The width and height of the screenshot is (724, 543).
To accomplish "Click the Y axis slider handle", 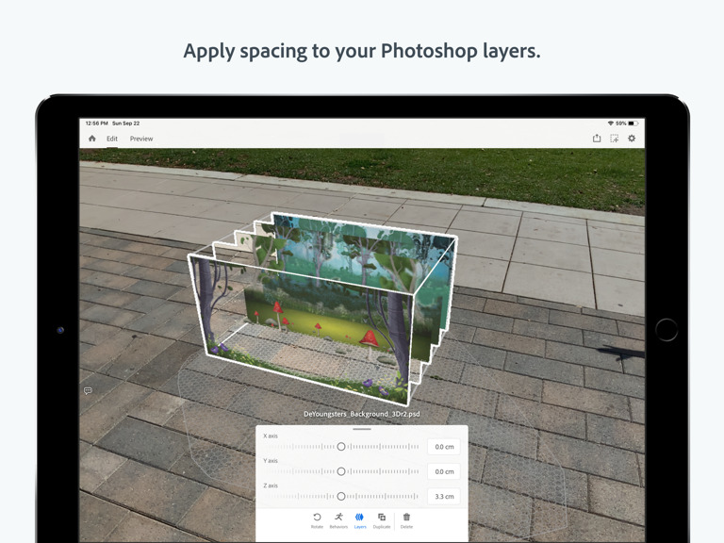I will [341, 471].
